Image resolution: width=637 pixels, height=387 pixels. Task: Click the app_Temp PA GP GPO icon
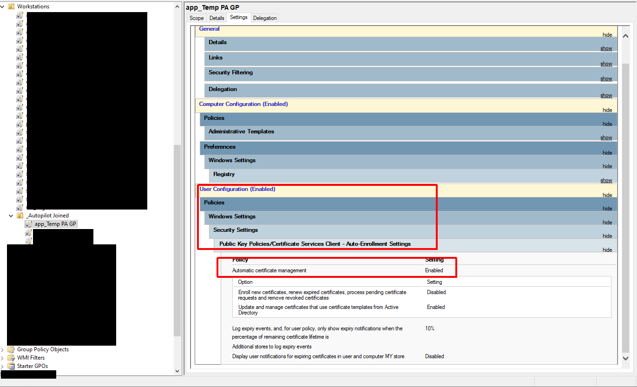pyautogui.click(x=27, y=223)
